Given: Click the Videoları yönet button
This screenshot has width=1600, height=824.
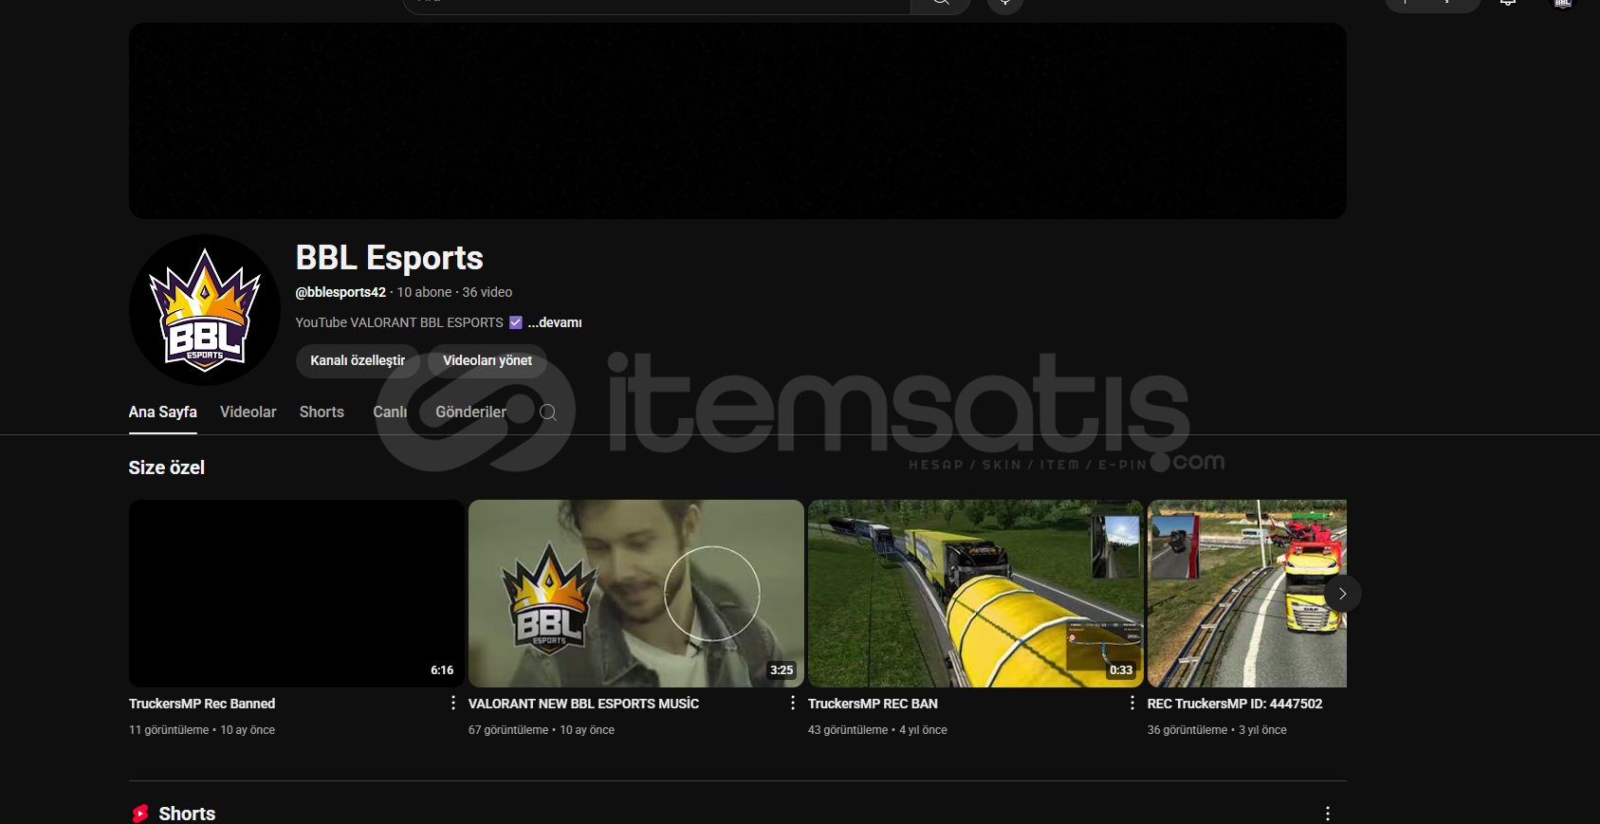Looking at the screenshot, I should (x=487, y=360).
